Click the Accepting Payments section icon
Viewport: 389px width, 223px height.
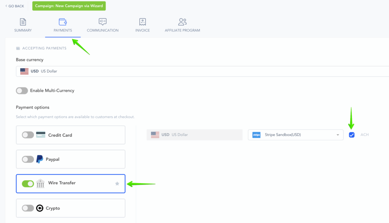click(18, 48)
